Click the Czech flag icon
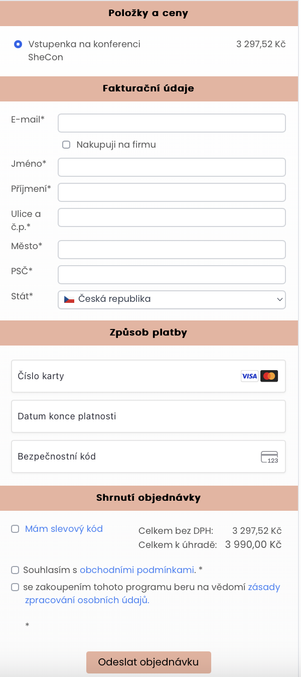Screen dimensions: 301x677 coord(69,299)
